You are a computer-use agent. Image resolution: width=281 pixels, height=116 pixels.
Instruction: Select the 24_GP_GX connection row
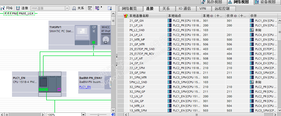pos(197,63)
